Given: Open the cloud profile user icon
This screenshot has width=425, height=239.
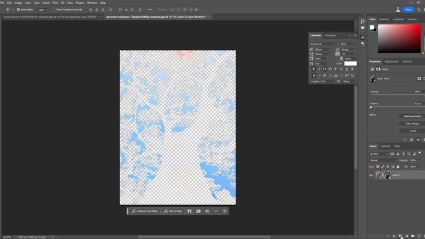Looking at the screenshot, I should 398,9.
